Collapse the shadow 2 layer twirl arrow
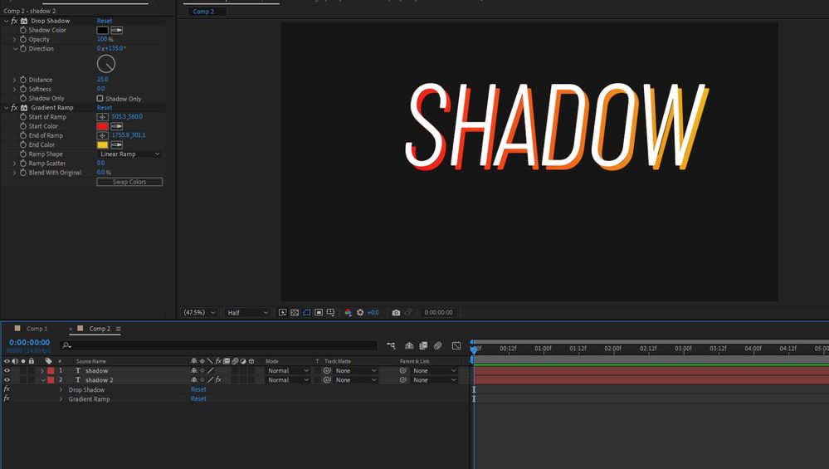 [43, 380]
